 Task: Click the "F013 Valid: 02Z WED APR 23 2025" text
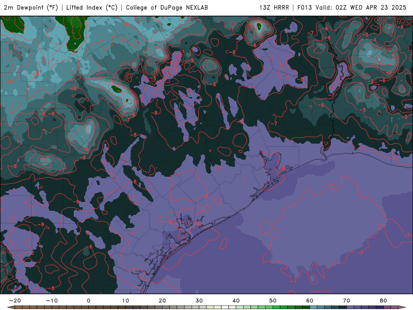352,7
